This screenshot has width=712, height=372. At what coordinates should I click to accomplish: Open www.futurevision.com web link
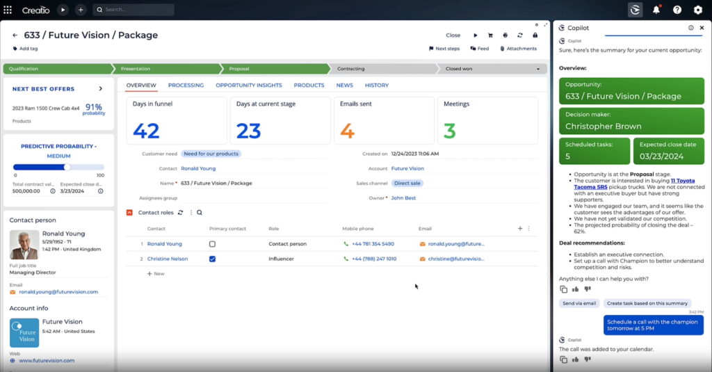(47, 361)
